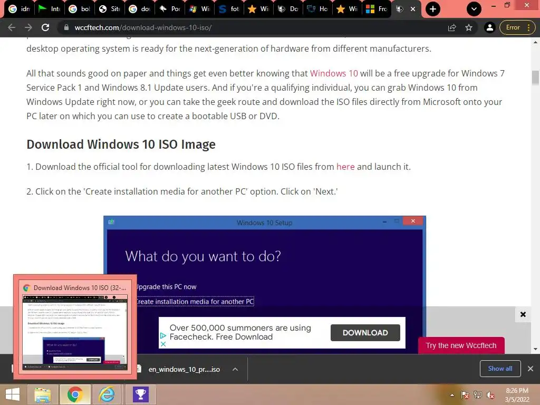This screenshot has height=405, width=540.
Task: Follow the red 'here' link to the download tool
Action: pos(345,167)
